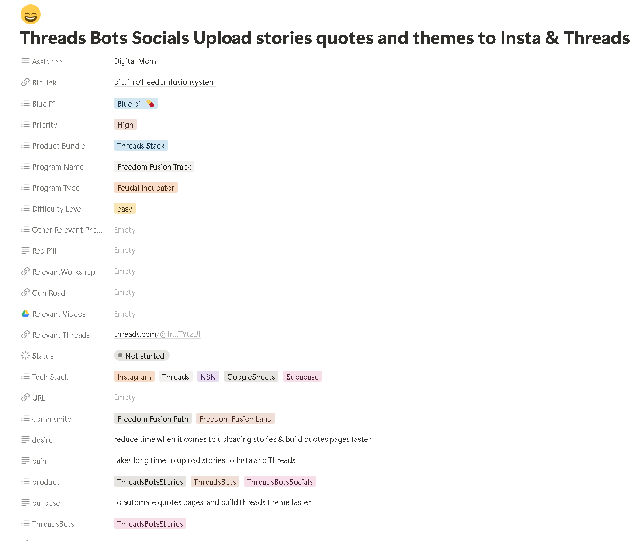This screenshot has width=641, height=541.
Task: Click the Google Drive icon for Relevant Videos
Action: [x=25, y=314]
